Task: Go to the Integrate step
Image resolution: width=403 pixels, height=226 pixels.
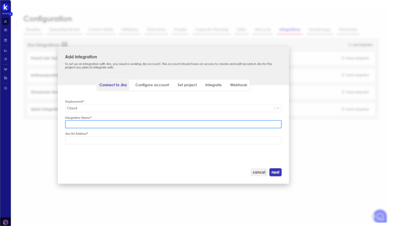Action: point(213,85)
